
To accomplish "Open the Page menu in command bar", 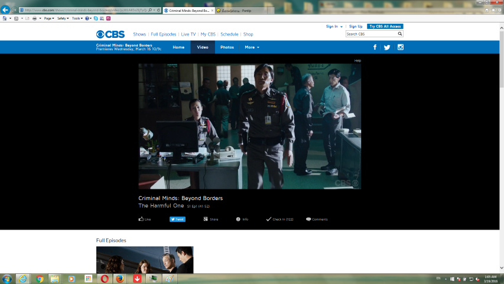I will coord(49,18).
